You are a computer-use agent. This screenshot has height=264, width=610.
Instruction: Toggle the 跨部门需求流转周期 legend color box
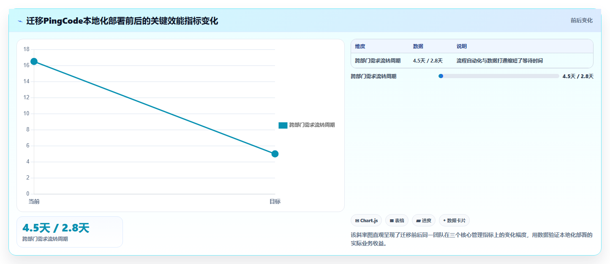[x=283, y=125]
